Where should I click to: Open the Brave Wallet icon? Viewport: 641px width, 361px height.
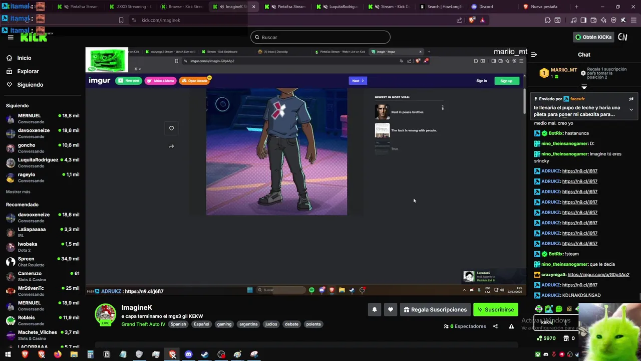593,20
